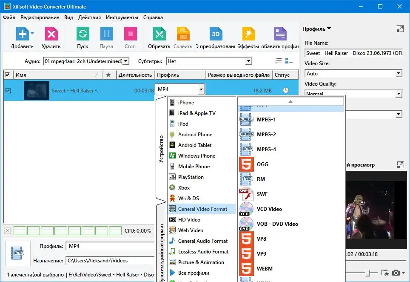Click the Добавить (add file) icon
The height and width of the screenshot is (282, 410).
click(x=22, y=34)
